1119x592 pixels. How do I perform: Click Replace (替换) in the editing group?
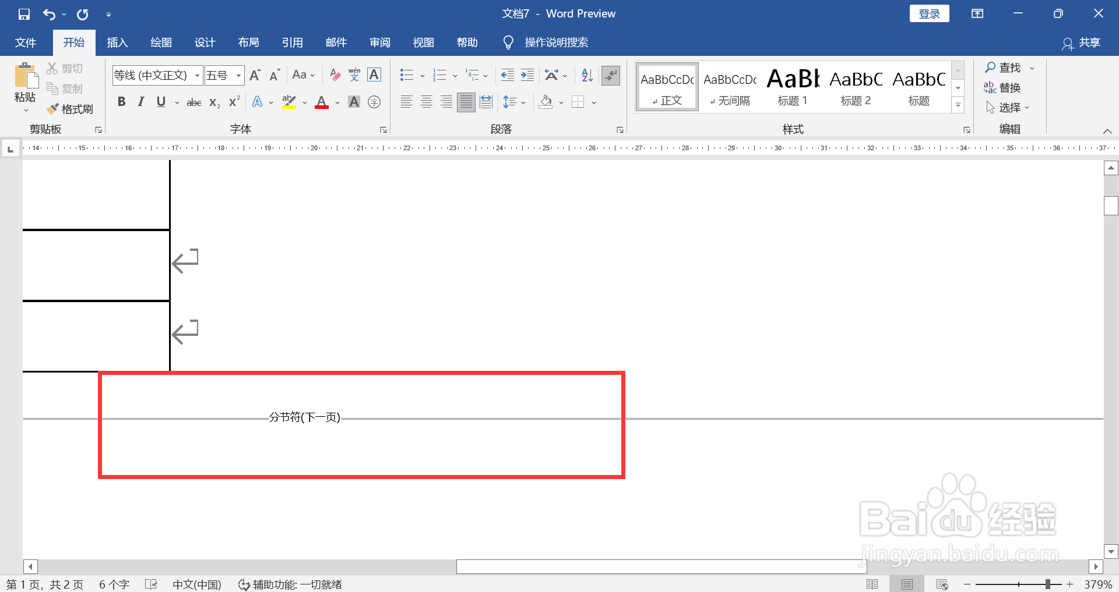point(1002,87)
